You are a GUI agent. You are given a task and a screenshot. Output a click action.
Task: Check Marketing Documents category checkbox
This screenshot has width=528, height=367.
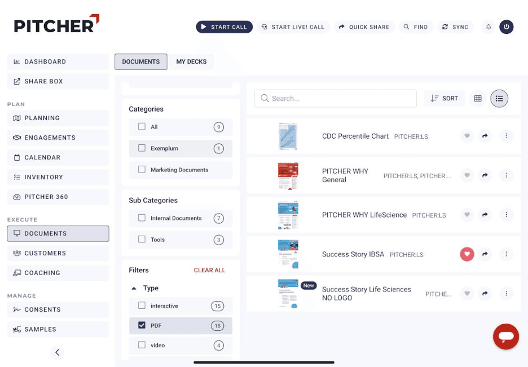click(142, 170)
